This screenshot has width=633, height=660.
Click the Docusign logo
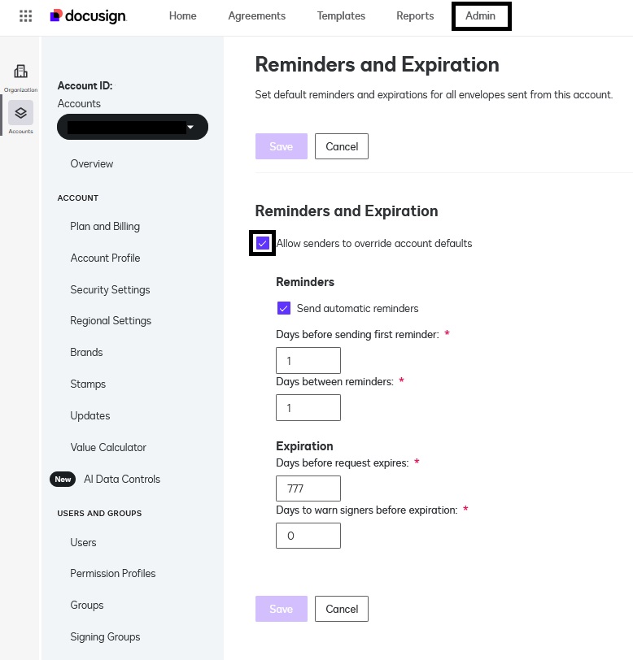(87, 15)
